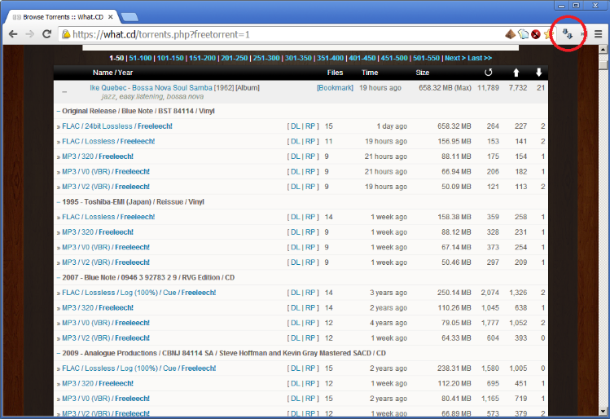This screenshot has height=419, width=610.
Task: Click RP for the 112.20 MB MP3 320
Action: click(x=310, y=384)
